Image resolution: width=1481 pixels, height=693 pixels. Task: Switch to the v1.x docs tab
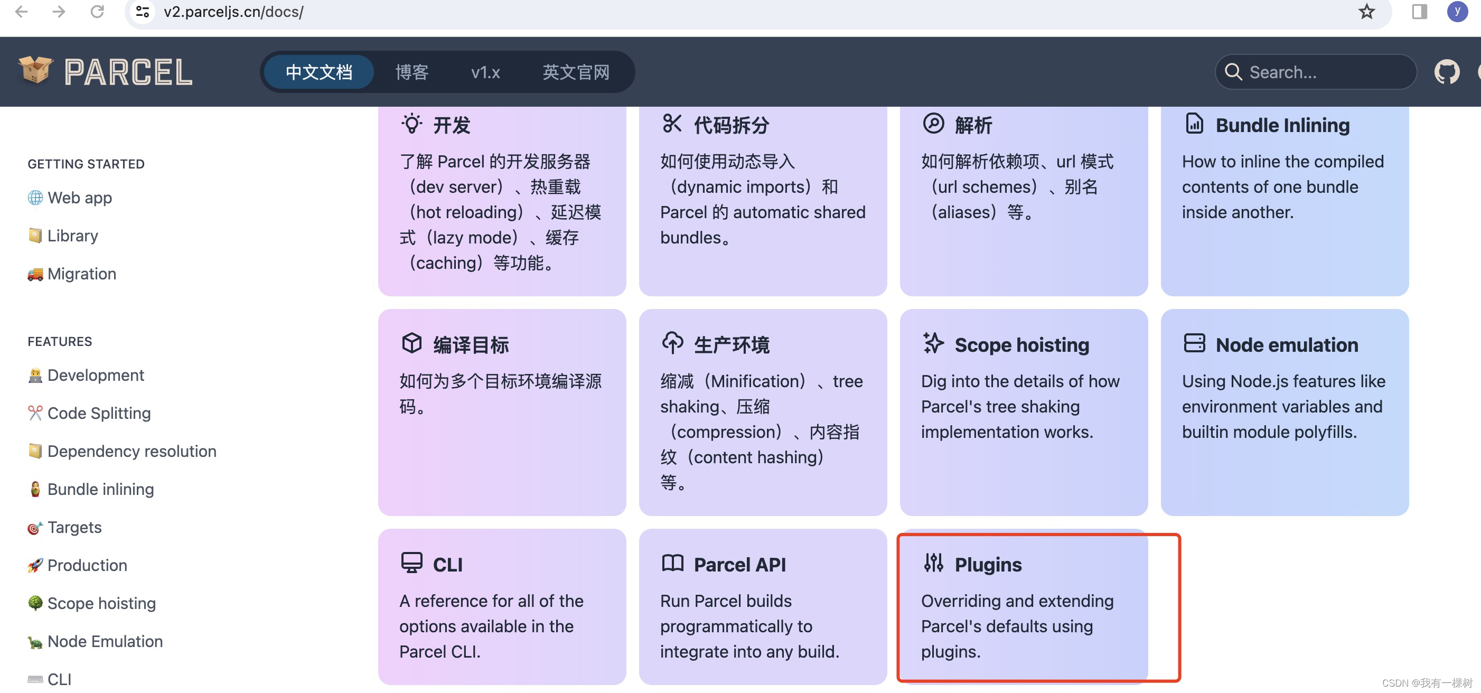click(485, 72)
